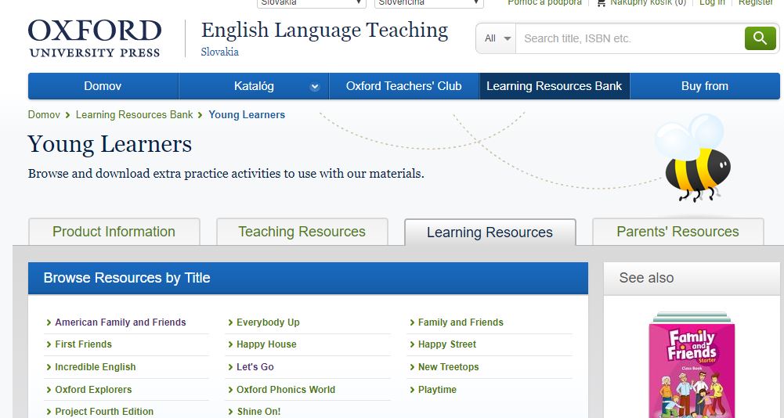
Task: Go to Domov in the navigation bar
Action: (x=103, y=86)
